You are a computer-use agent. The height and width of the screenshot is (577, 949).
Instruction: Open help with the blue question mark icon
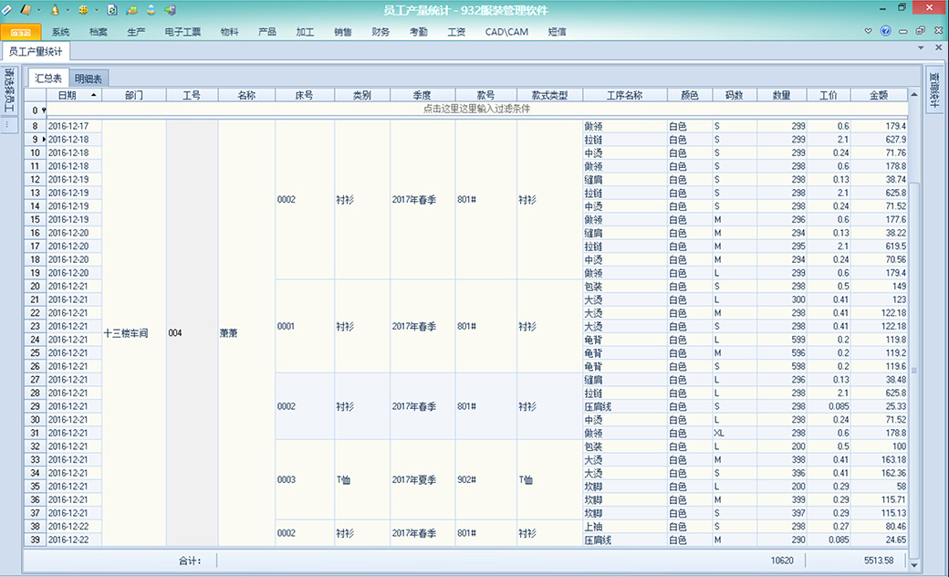[x=885, y=31]
